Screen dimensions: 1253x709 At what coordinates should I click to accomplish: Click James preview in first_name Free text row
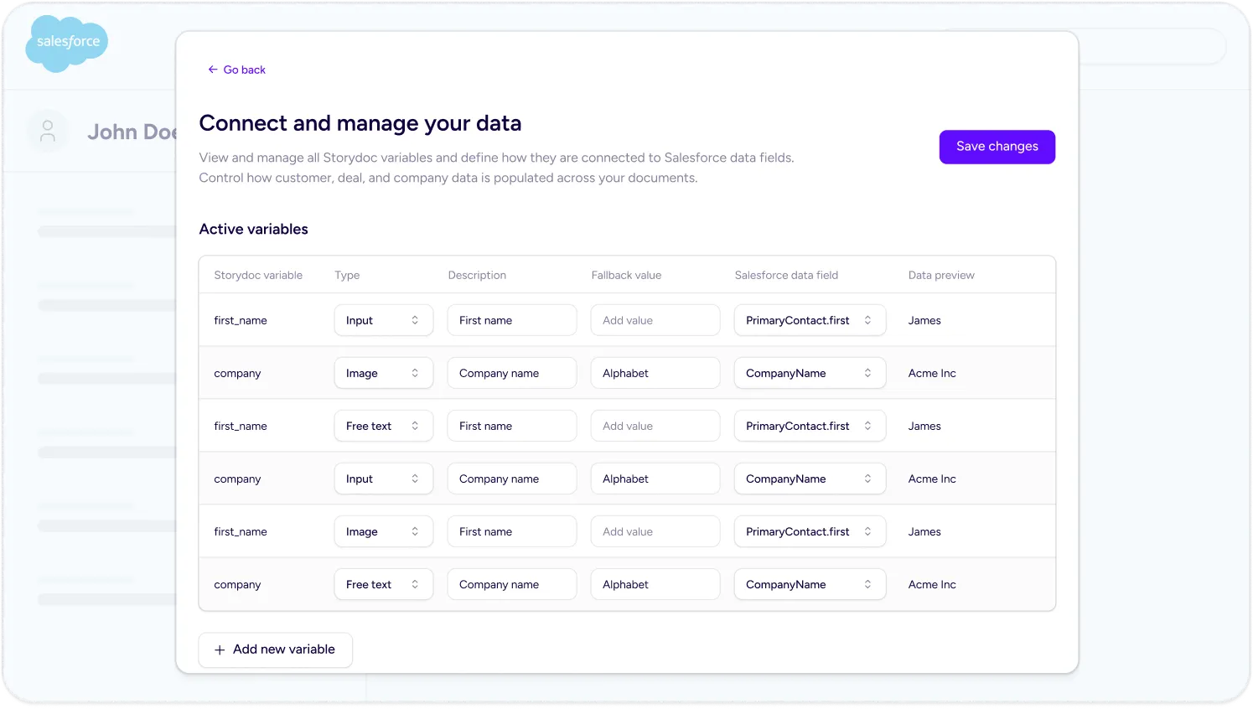point(924,426)
